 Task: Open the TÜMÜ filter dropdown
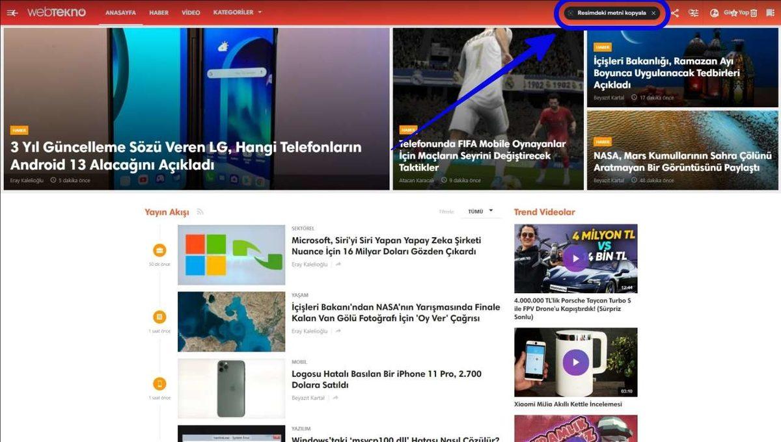[x=480, y=211]
